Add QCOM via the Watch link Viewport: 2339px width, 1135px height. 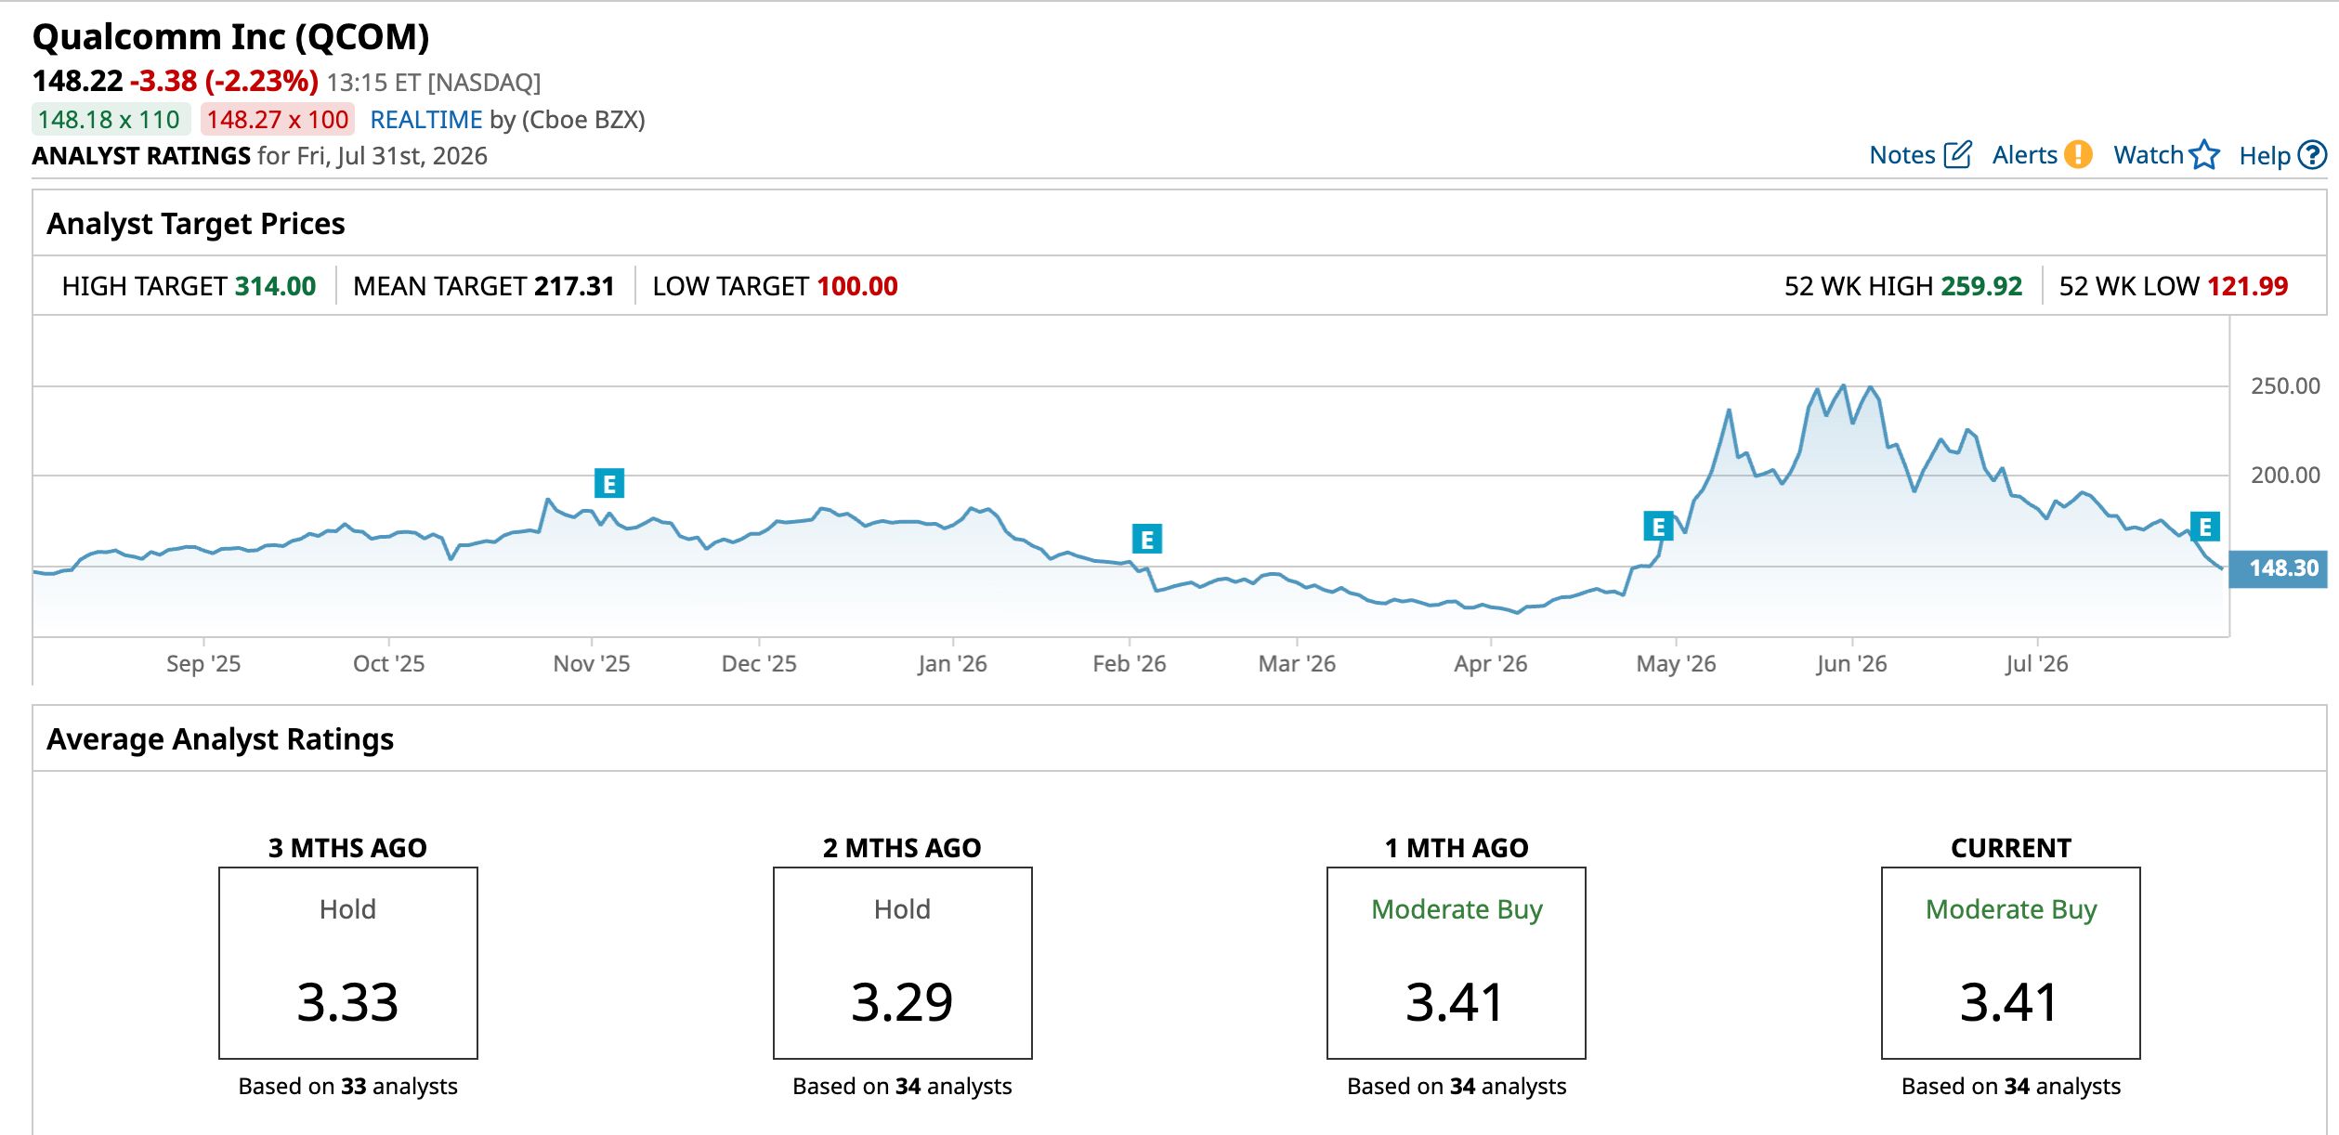click(x=2149, y=155)
